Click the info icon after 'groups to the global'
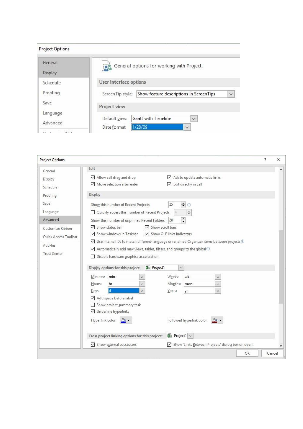 pyautogui.click(x=208, y=249)
